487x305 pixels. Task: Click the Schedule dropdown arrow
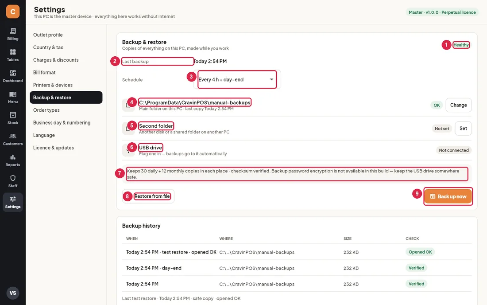click(x=271, y=80)
